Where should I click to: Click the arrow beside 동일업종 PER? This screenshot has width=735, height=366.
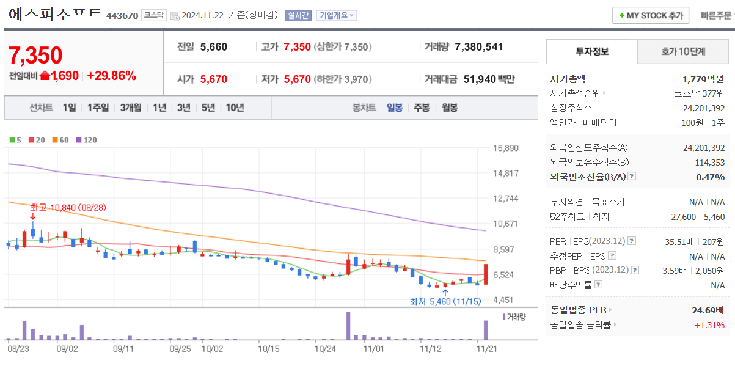click(x=610, y=310)
